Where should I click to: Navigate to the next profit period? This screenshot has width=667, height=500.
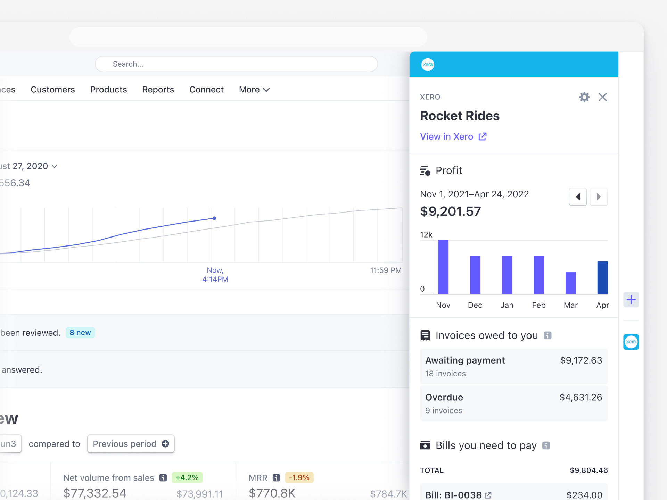[x=599, y=197]
